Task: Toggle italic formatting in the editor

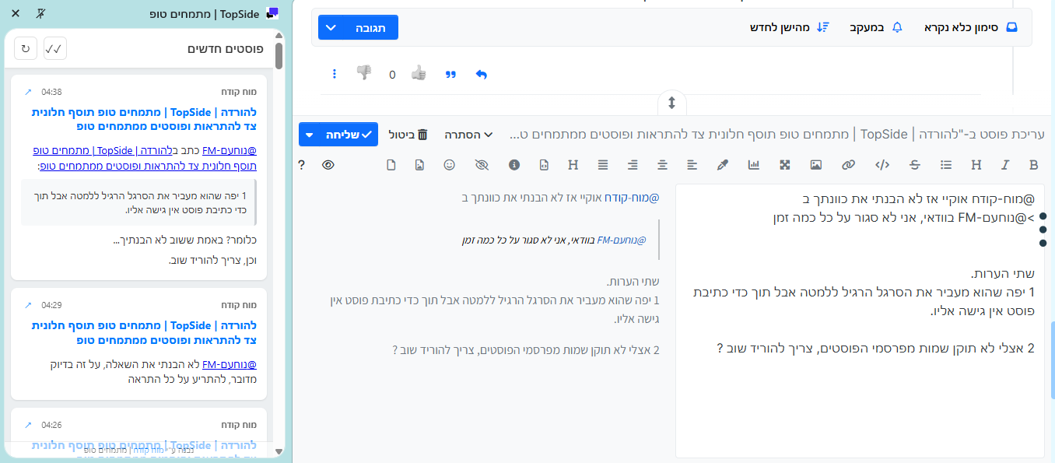Action: pyautogui.click(x=1005, y=164)
